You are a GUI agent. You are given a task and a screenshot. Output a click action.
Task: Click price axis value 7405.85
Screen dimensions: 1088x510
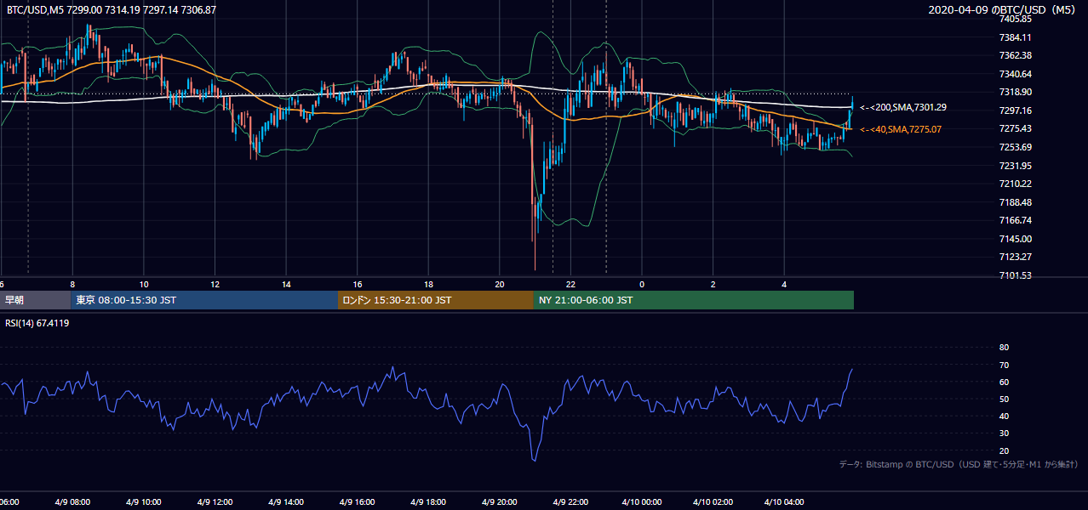[x=1016, y=19]
